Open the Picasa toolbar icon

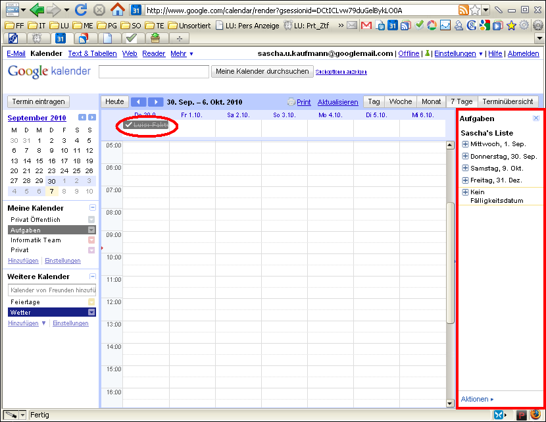click(x=432, y=26)
